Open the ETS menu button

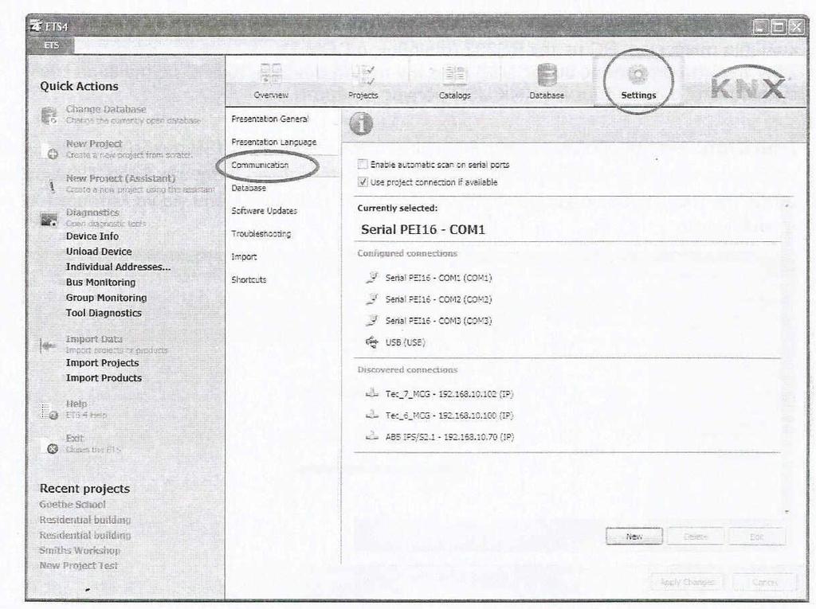pyautogui.click(x=51, y=45)
